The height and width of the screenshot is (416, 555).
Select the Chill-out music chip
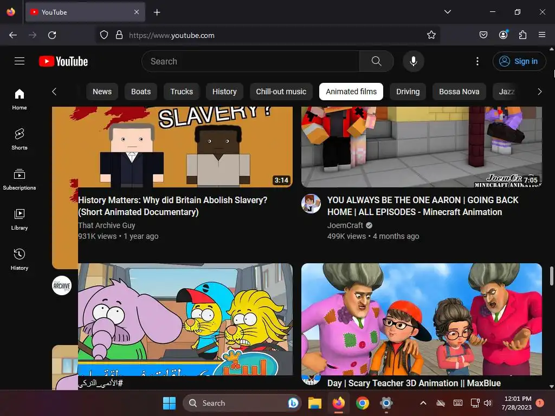coord(281,92)
